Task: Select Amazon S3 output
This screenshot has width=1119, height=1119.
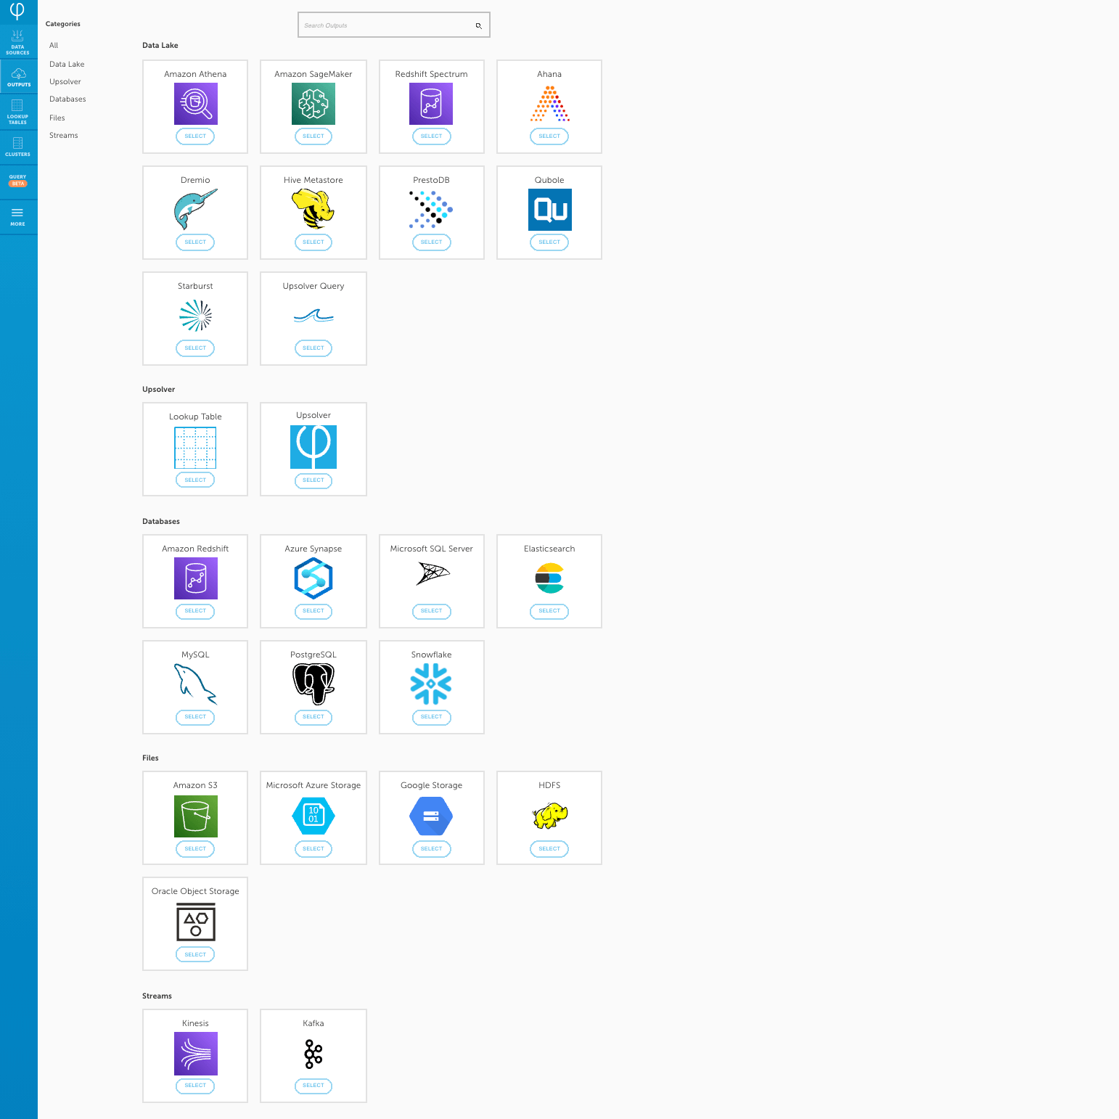Action: tap(195, 849)
